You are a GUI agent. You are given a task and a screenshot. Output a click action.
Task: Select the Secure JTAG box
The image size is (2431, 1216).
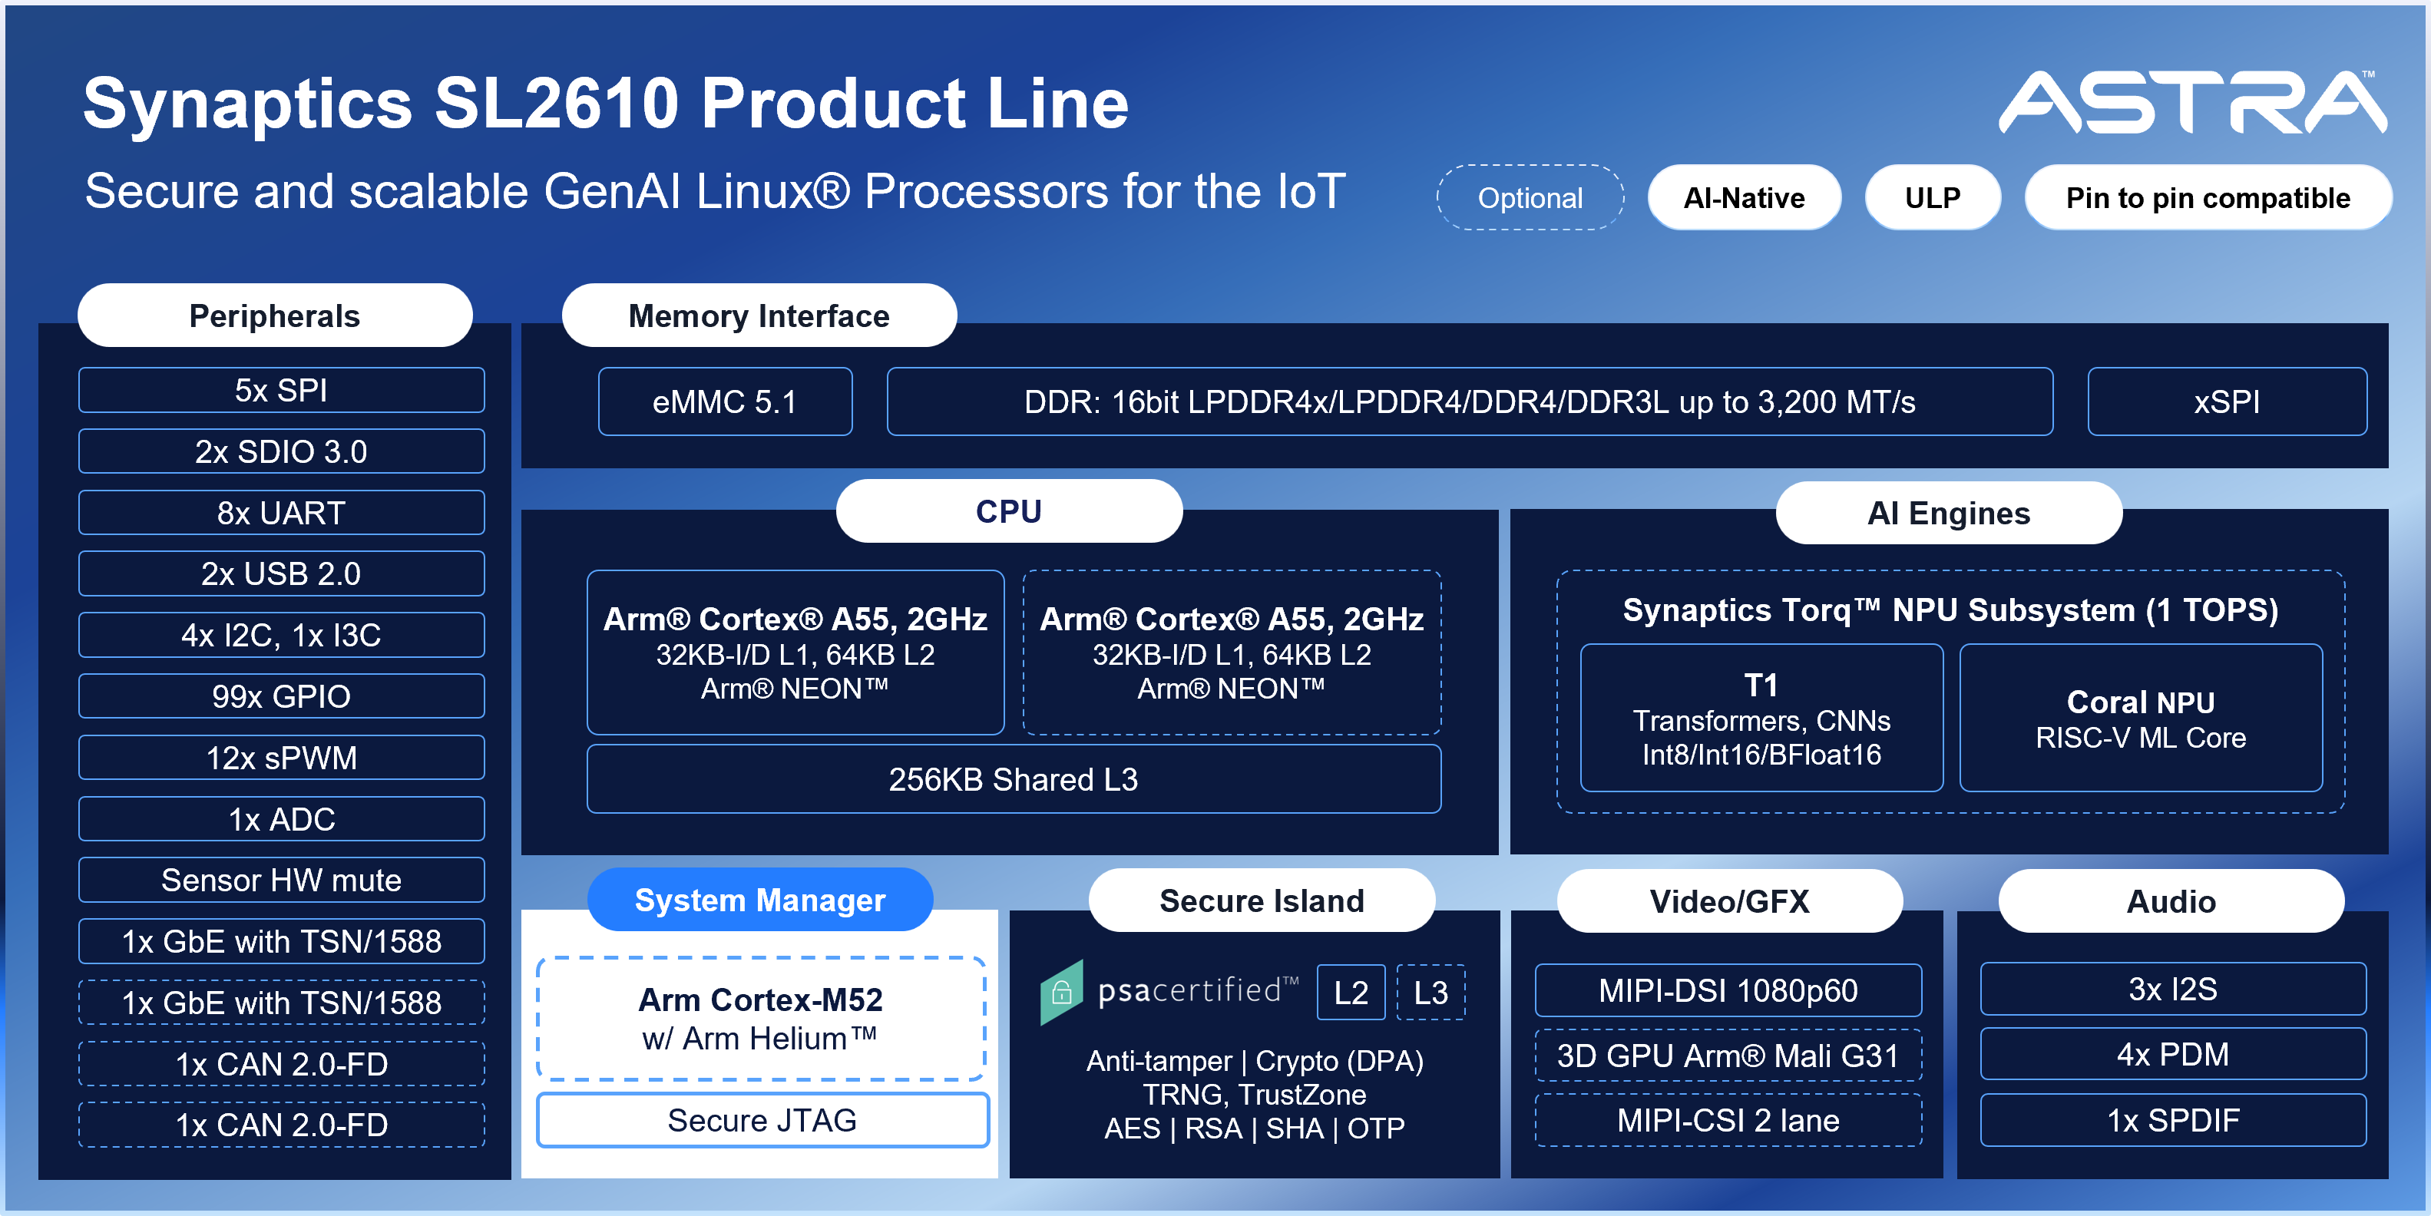coord(762,1120)
